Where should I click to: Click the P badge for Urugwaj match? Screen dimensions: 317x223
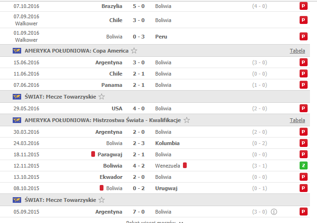click(303, 188)
